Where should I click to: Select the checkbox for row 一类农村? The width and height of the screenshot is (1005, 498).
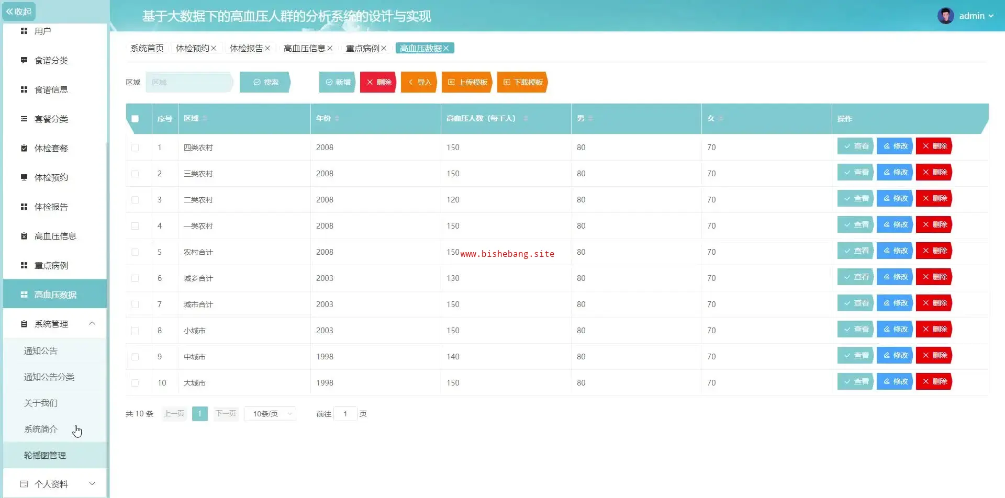pos(135,226)
